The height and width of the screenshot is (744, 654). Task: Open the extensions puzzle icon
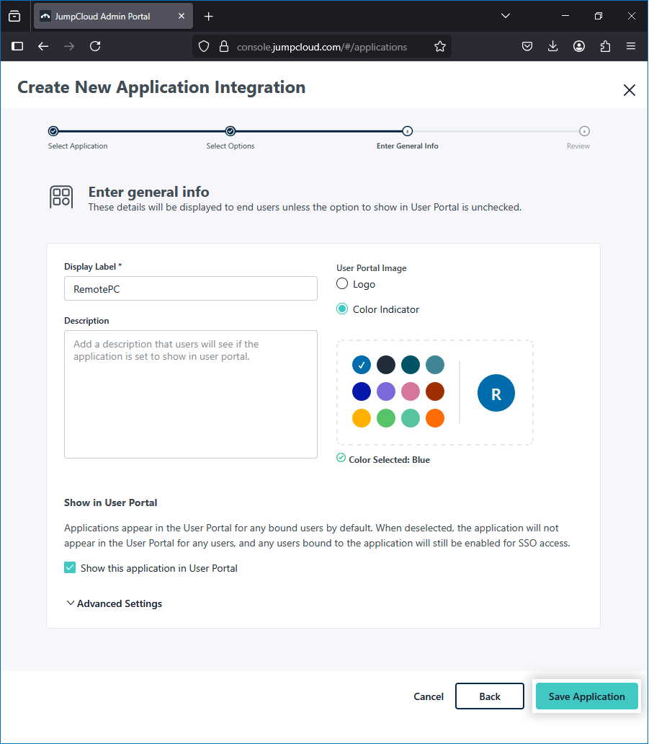[x=605, y=46]
